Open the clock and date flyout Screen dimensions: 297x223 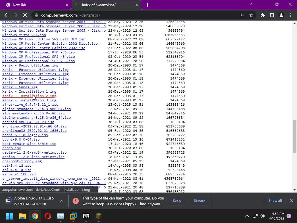(276, 216)
